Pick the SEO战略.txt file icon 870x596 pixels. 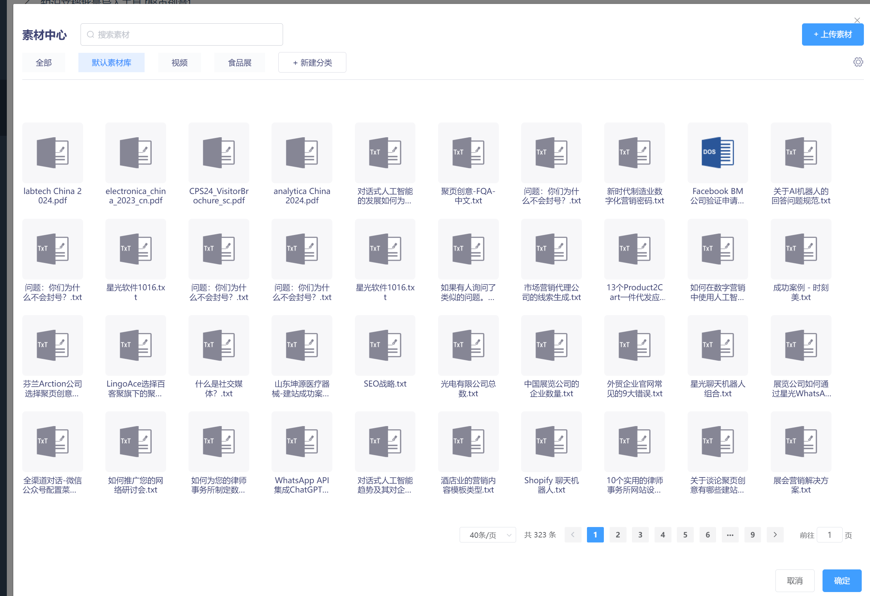385,345
